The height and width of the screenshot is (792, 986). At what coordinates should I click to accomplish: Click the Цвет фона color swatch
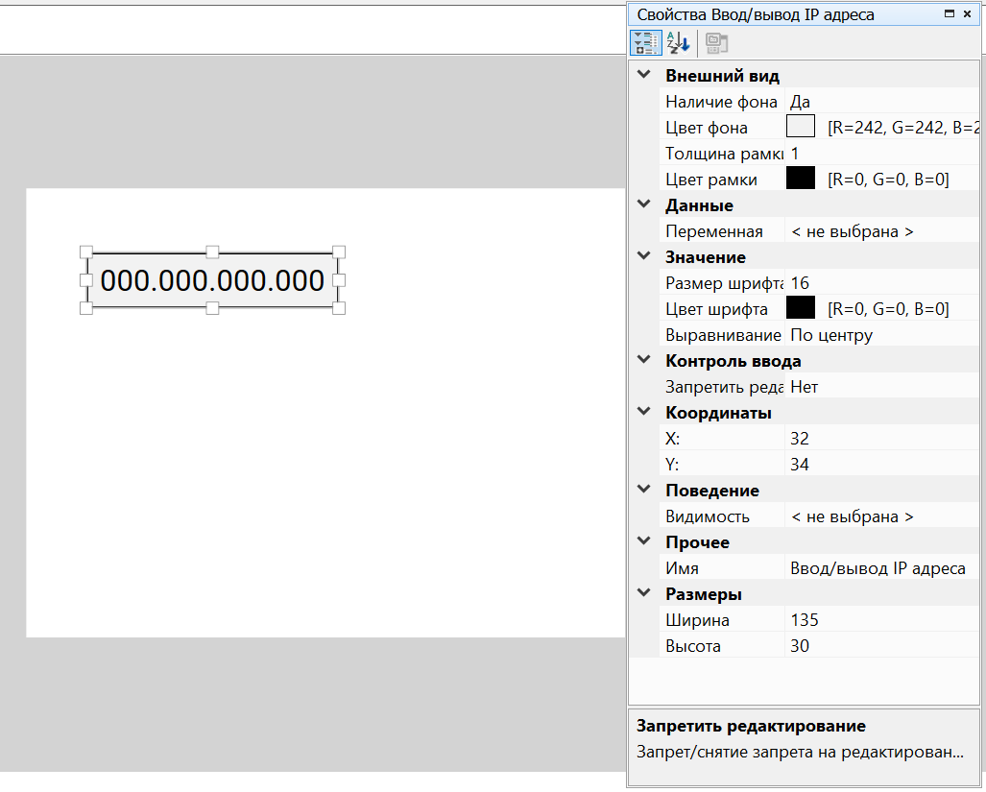(x=801, y=128)
